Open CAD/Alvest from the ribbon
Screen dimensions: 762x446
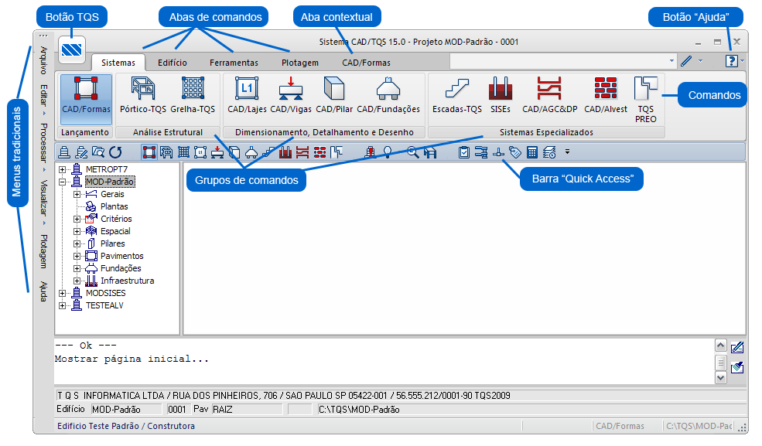pos(606,96)
